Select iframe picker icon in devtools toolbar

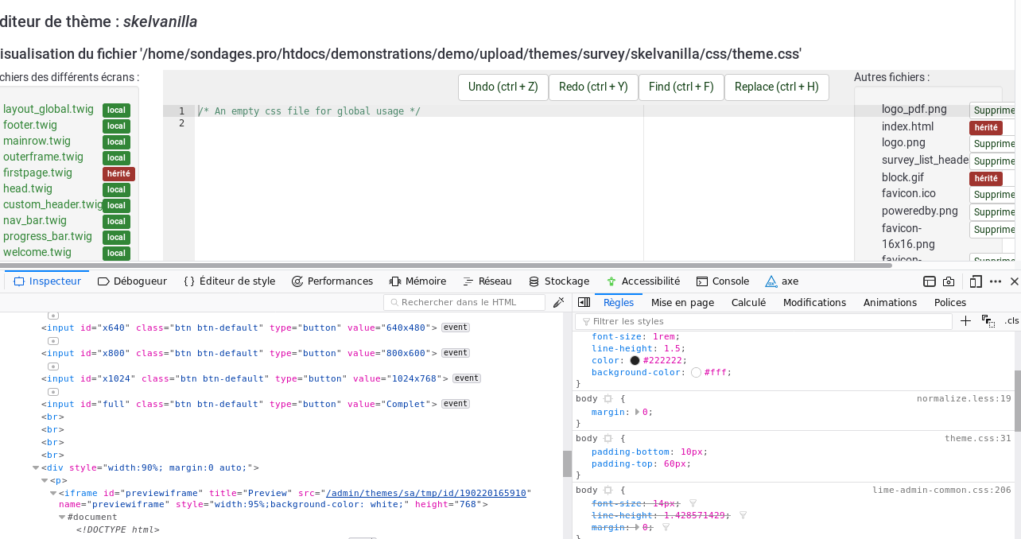pyautogui.click(x=929, y=281)
